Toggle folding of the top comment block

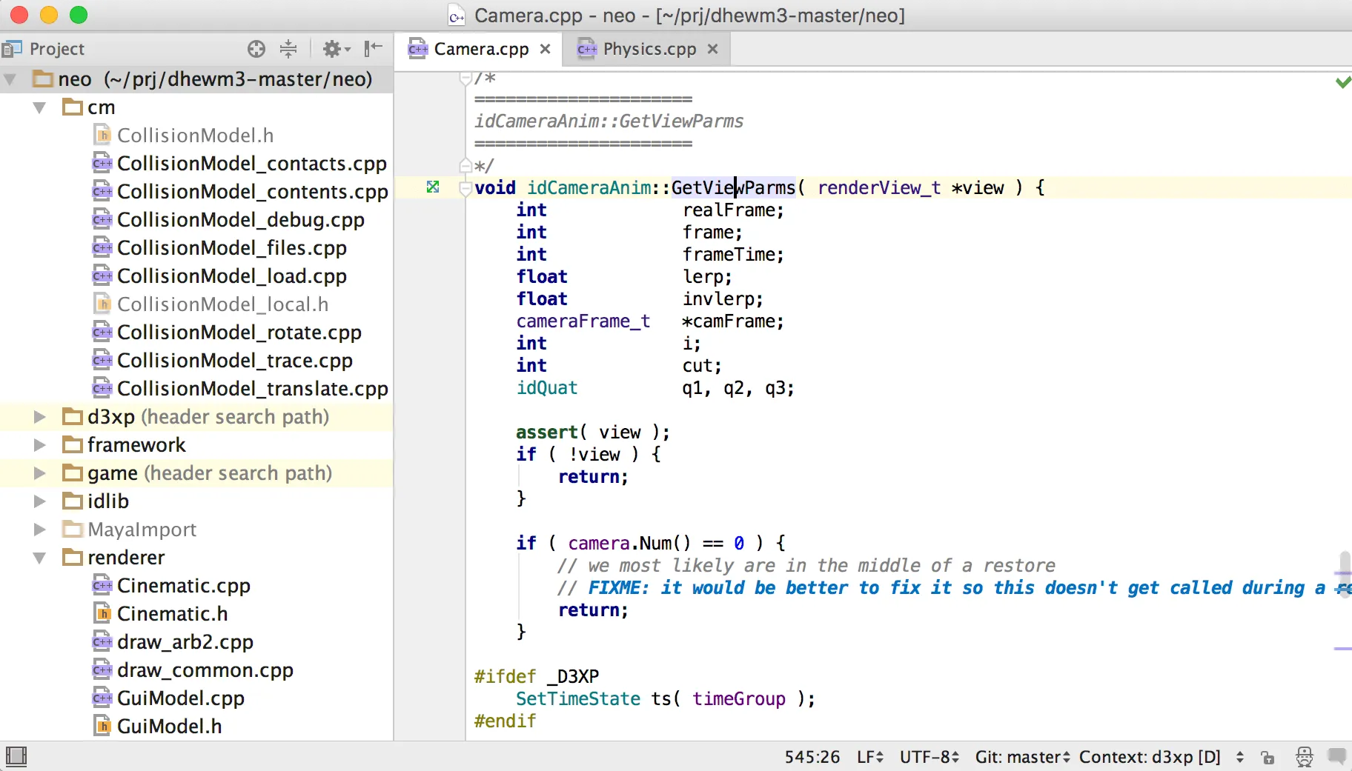[x=465, y=78]
